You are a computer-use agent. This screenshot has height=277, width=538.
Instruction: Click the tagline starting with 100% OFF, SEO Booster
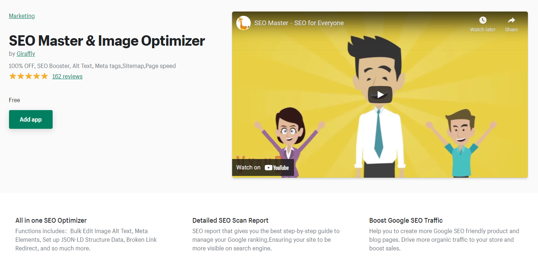tap(92, 66)
